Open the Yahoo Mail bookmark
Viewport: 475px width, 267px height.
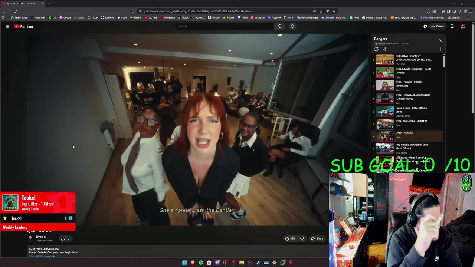click(38, 17)
